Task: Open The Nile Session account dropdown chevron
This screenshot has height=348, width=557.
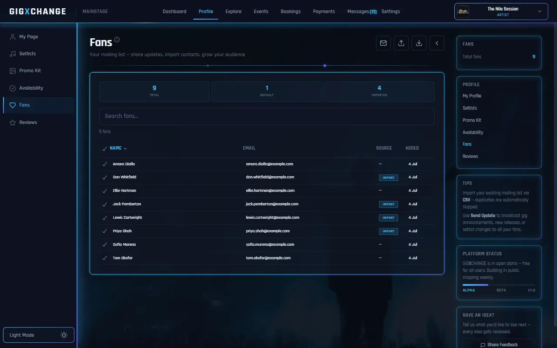Action: click(x=540, y=12)
